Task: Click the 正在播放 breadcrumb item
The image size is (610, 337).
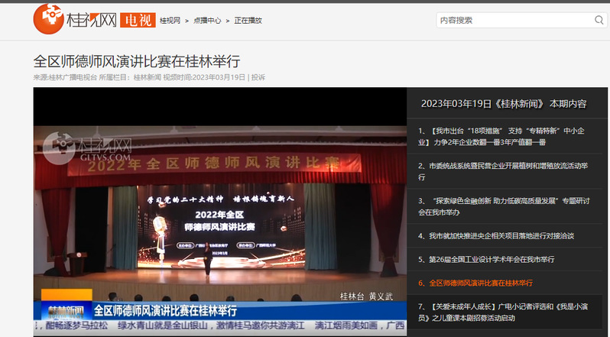Action: click(248, 21)
